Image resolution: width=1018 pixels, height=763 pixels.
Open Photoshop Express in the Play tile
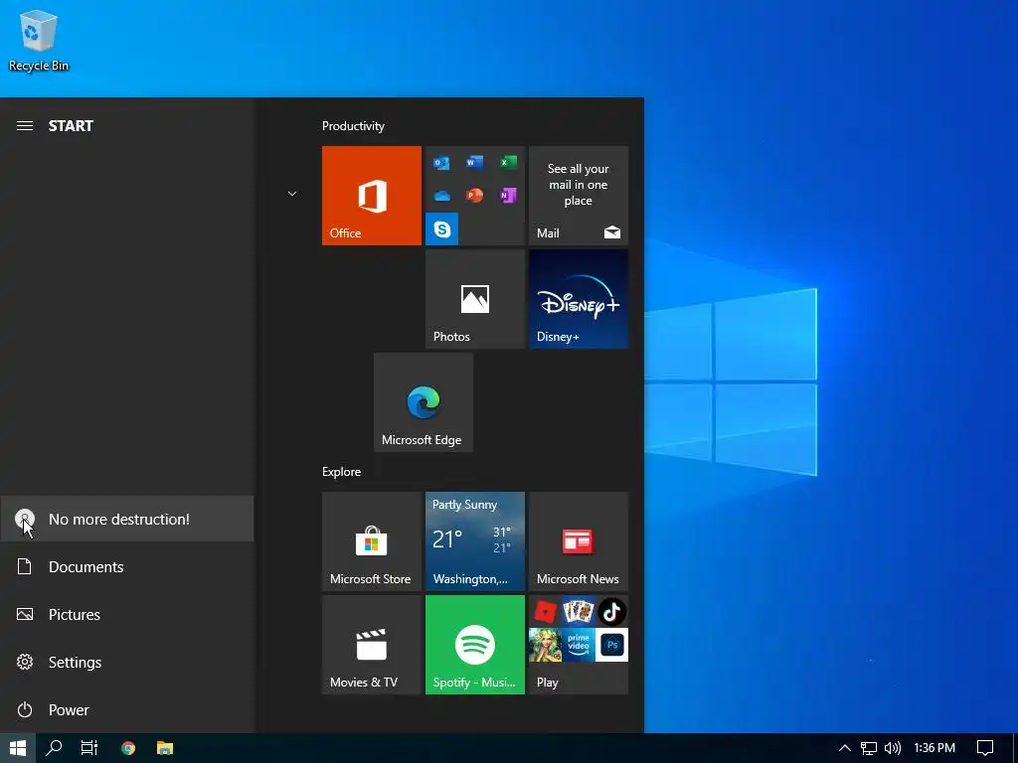pos(611,645)
